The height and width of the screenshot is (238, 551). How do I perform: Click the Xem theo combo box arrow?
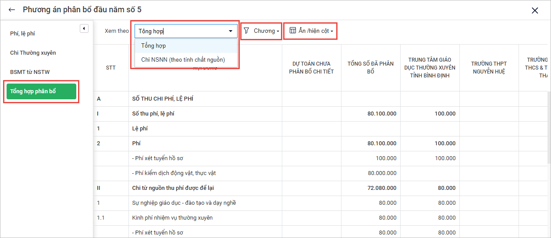click(231, 31)
